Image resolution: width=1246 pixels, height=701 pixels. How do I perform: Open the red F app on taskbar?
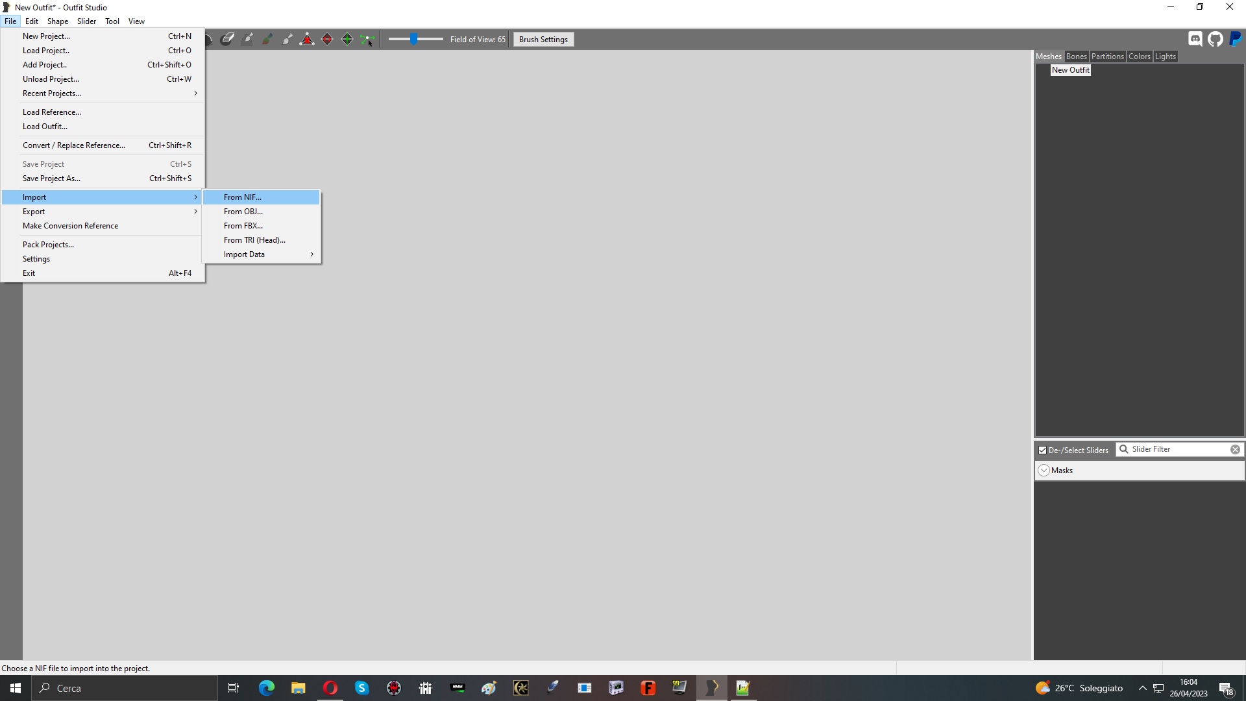648,688
